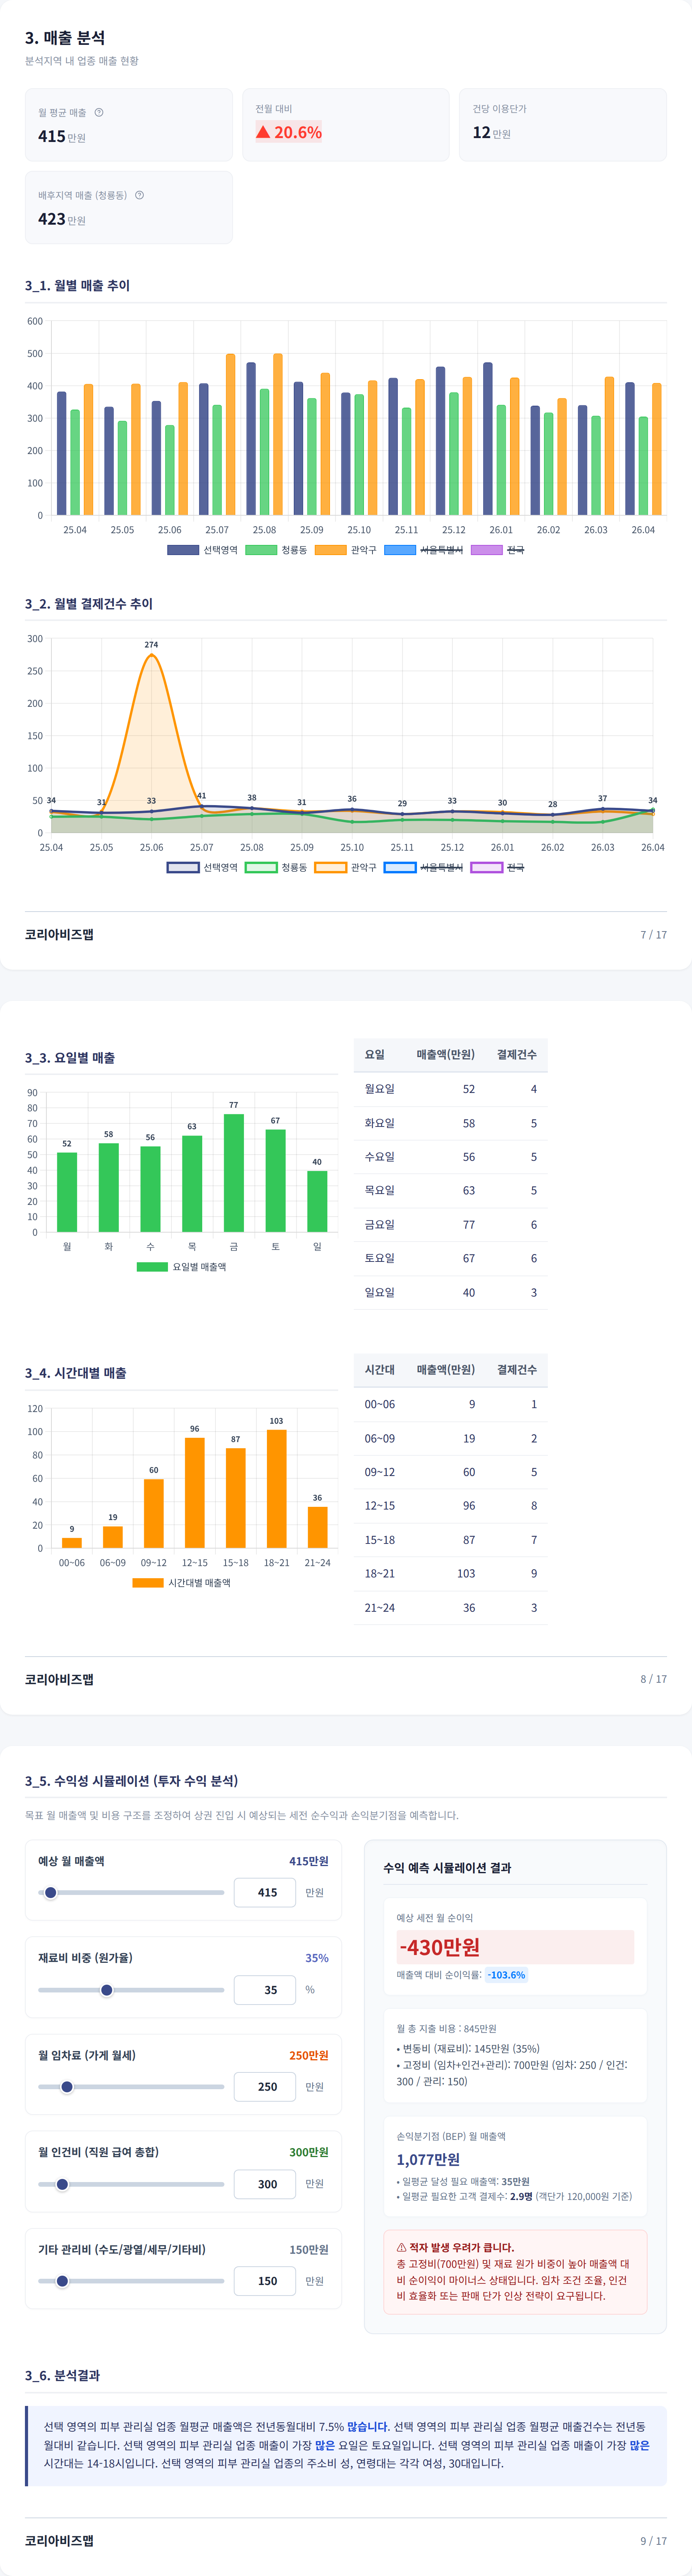Click 시간대 column header in hourly table
This screenshot has width=692, height=2576.
pyautogui.click(x=380, y=1370)
